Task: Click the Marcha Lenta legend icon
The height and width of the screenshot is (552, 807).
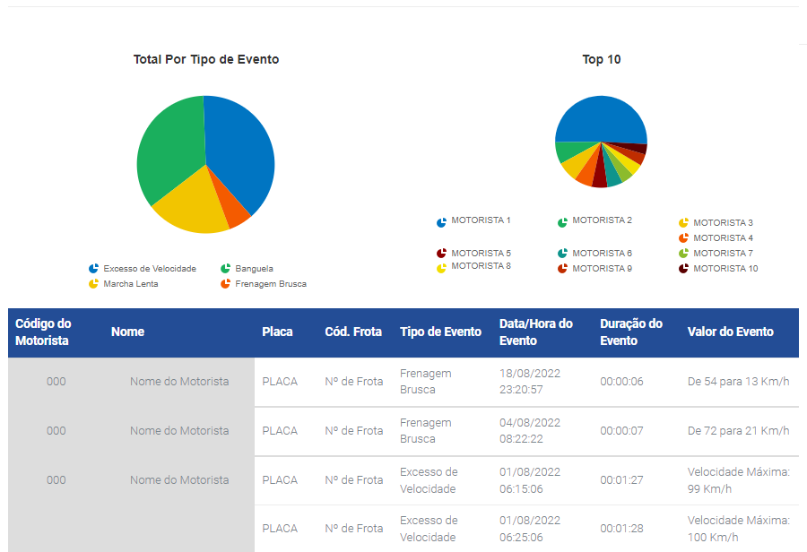Action: point(93,284)
